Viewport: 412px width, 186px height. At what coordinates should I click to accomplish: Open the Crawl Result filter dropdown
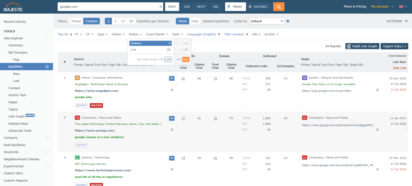(x=157, y=35)
